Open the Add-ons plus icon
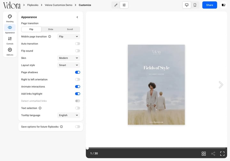Viewport: 230px width, 161px height. coord(10,50)
